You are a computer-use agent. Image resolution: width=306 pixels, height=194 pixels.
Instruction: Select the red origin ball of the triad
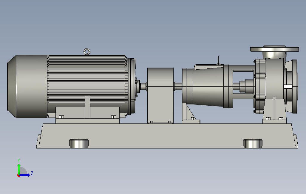click(x=18, y=176)
